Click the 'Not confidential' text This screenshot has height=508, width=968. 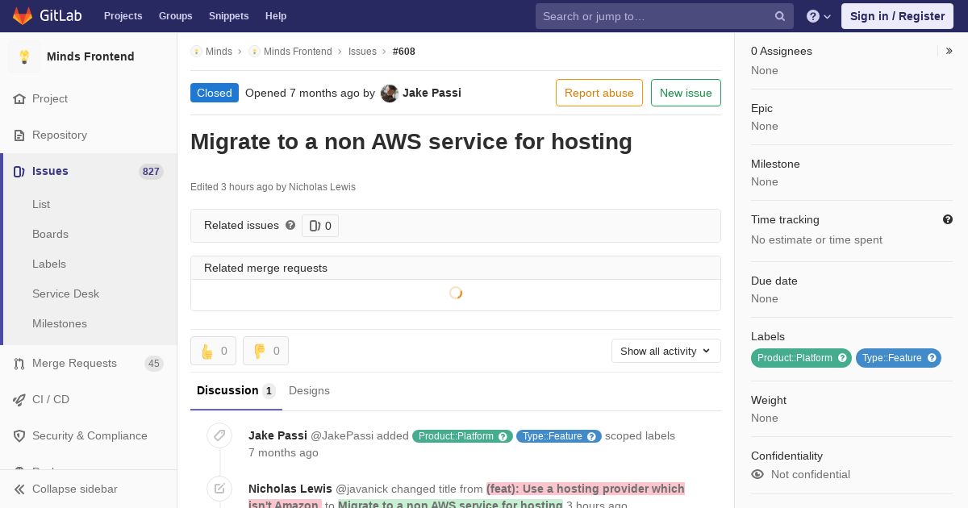pyautogui.click(x=811, y=474)
